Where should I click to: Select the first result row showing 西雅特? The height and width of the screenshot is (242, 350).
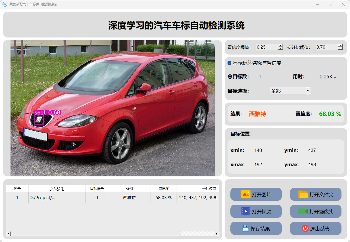tap(129, 197)
